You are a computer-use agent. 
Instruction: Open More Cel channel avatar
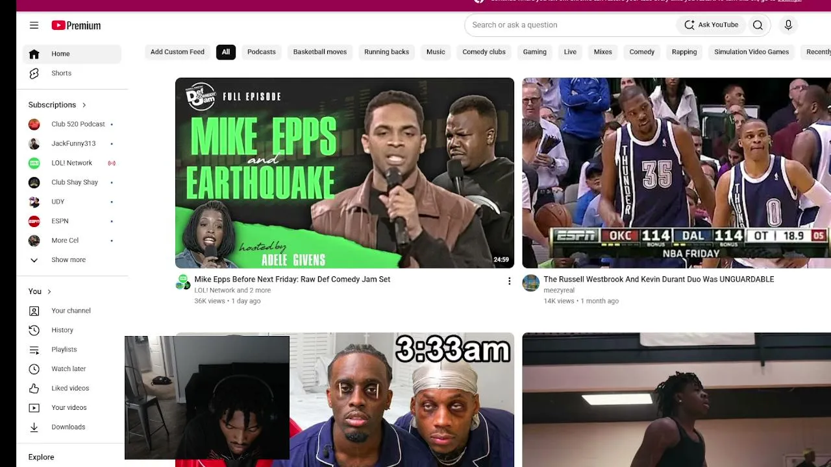click(34, 241)
